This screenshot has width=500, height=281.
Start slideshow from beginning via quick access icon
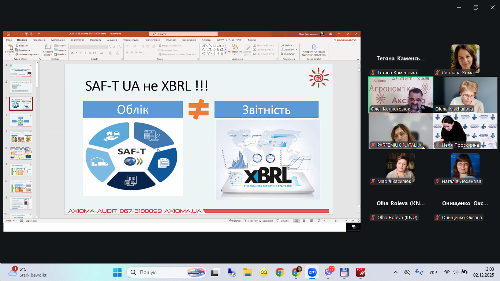(27, 34)
